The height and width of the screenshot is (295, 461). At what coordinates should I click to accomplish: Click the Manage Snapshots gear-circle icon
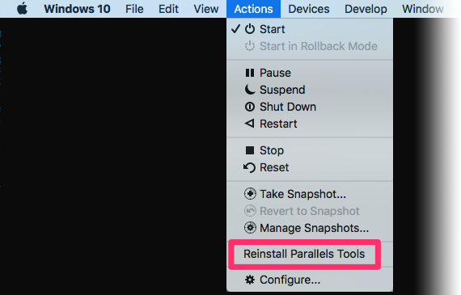[x=250, y=228]
